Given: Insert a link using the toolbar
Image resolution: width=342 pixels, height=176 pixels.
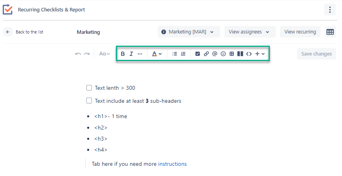Looking at the screenshot, I should pyautogui.click(x=206, y=54).
